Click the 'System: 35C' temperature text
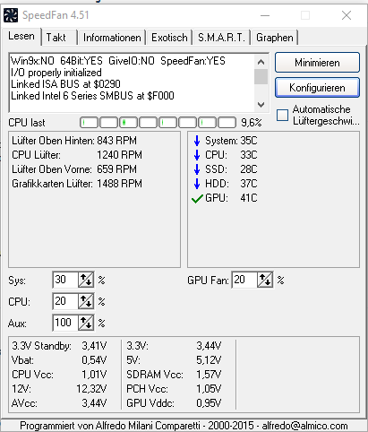This screenshot has height=432, width=368. click(231, 141)
